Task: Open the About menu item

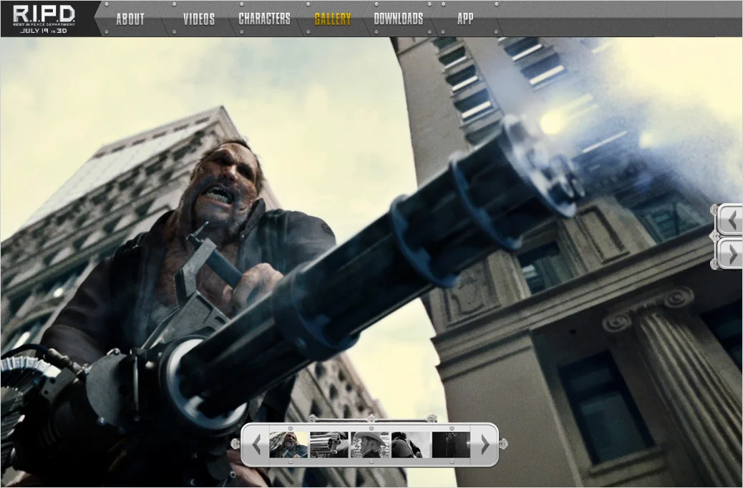Action: click(130, 19)
